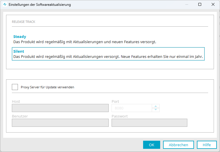The image size is (220, 152).
Task: Click the Benutzer input field
Action: point(60,123)
